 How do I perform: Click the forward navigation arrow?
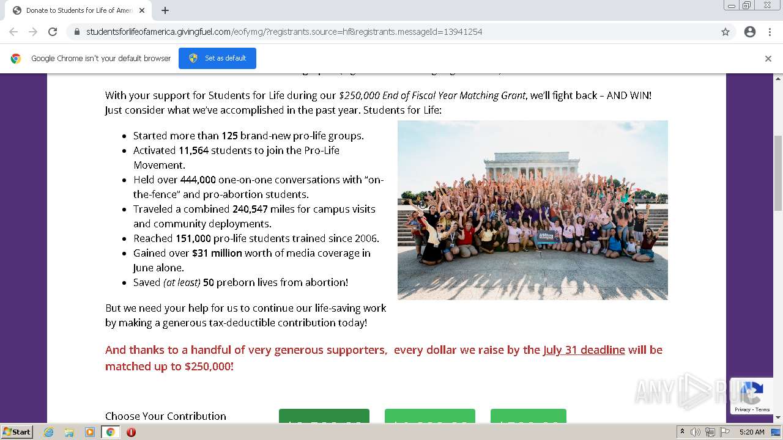[x=33, y=32]
